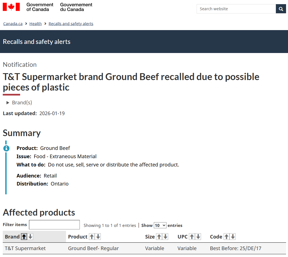
Task: Sort Code column ascending arrow
Action: [x=226, y=237]
